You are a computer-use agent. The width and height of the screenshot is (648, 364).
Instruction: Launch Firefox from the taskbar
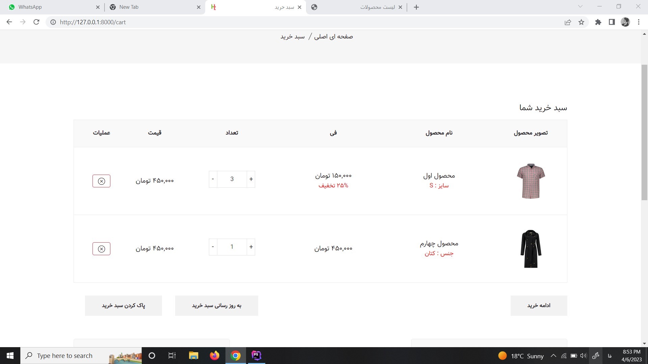(x=214, y=356)
